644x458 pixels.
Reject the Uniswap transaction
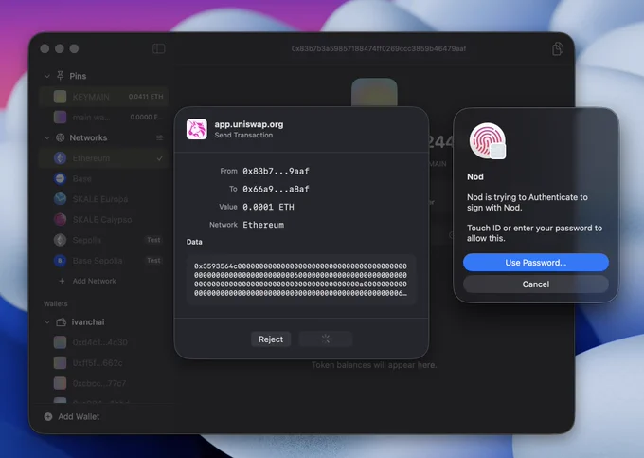(x=271, y=339)
